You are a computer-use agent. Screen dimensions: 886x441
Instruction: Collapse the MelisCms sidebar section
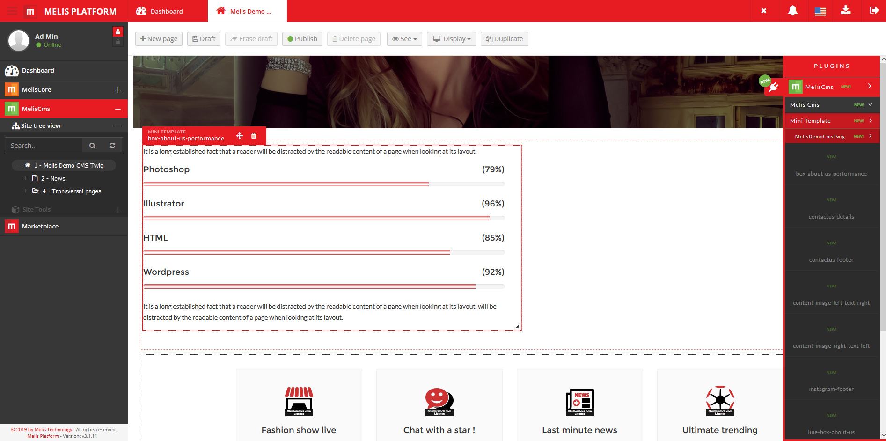(118, 109)
